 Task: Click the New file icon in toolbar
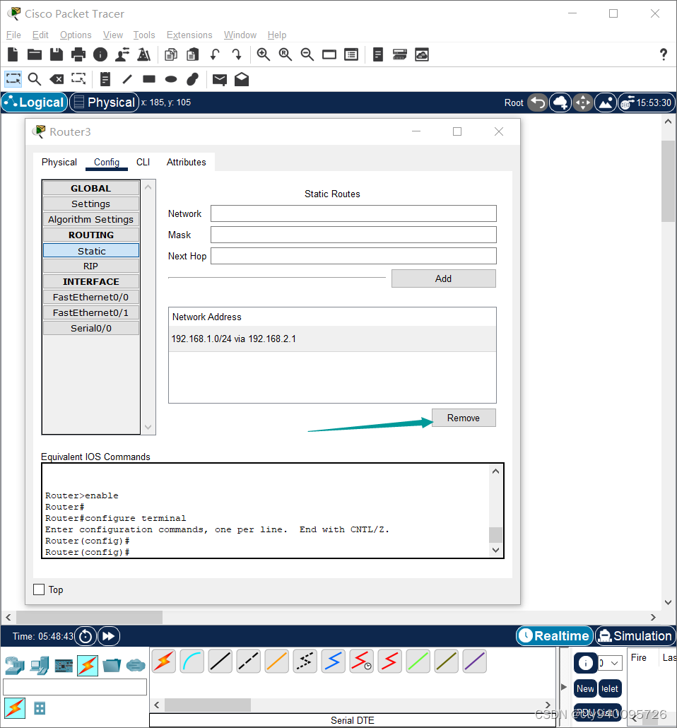pyautogui.click(x=13, y=55)
